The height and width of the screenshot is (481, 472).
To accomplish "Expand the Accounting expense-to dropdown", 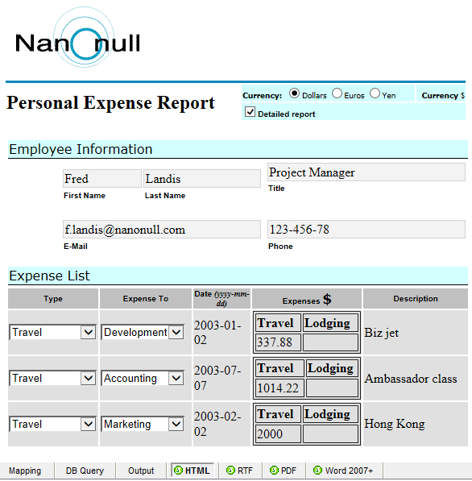I will click(143, 378).
